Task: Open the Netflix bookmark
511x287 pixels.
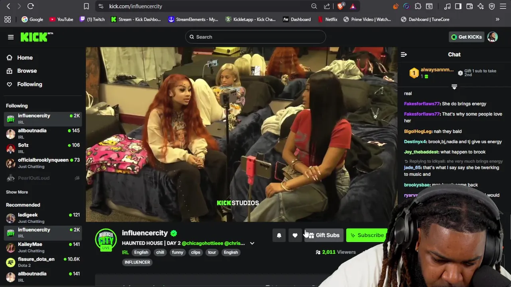Action: coord(328,19)
